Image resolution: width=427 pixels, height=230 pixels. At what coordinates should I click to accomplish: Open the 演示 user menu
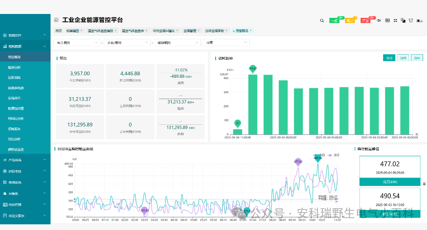pyautogui.click(x=419, y=21)
